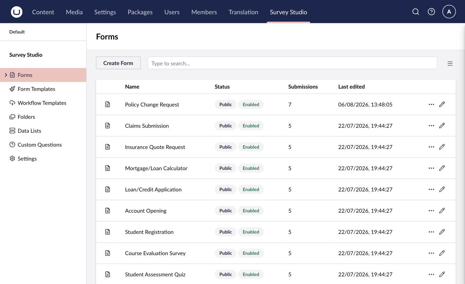Open more actions for Insurance Quote Request
Viewport: 465px width, 284px height.
click(431, 147)
